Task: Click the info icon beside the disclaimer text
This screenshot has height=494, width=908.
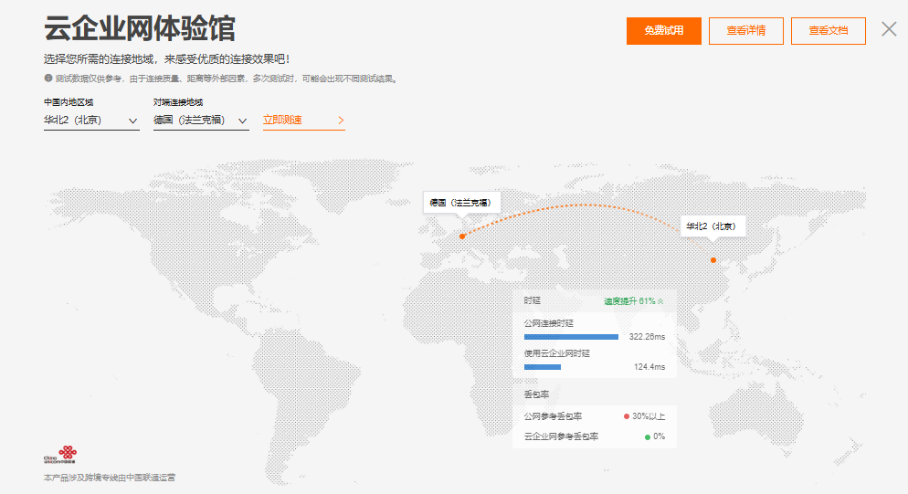Action: tap(48, 79)
